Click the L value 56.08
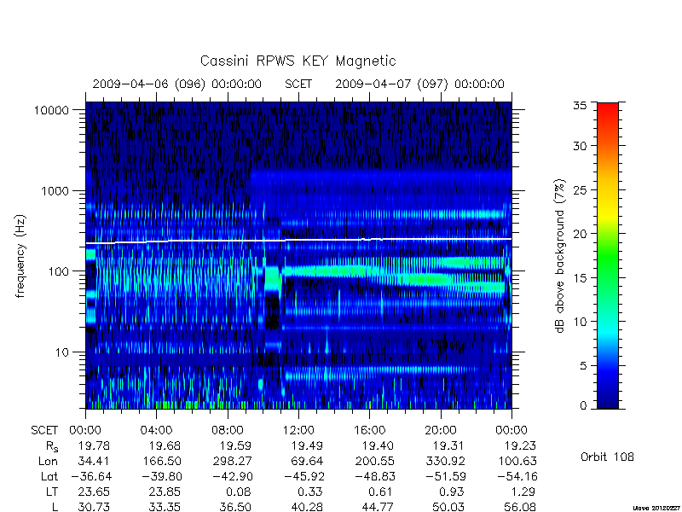 (520, 507)
